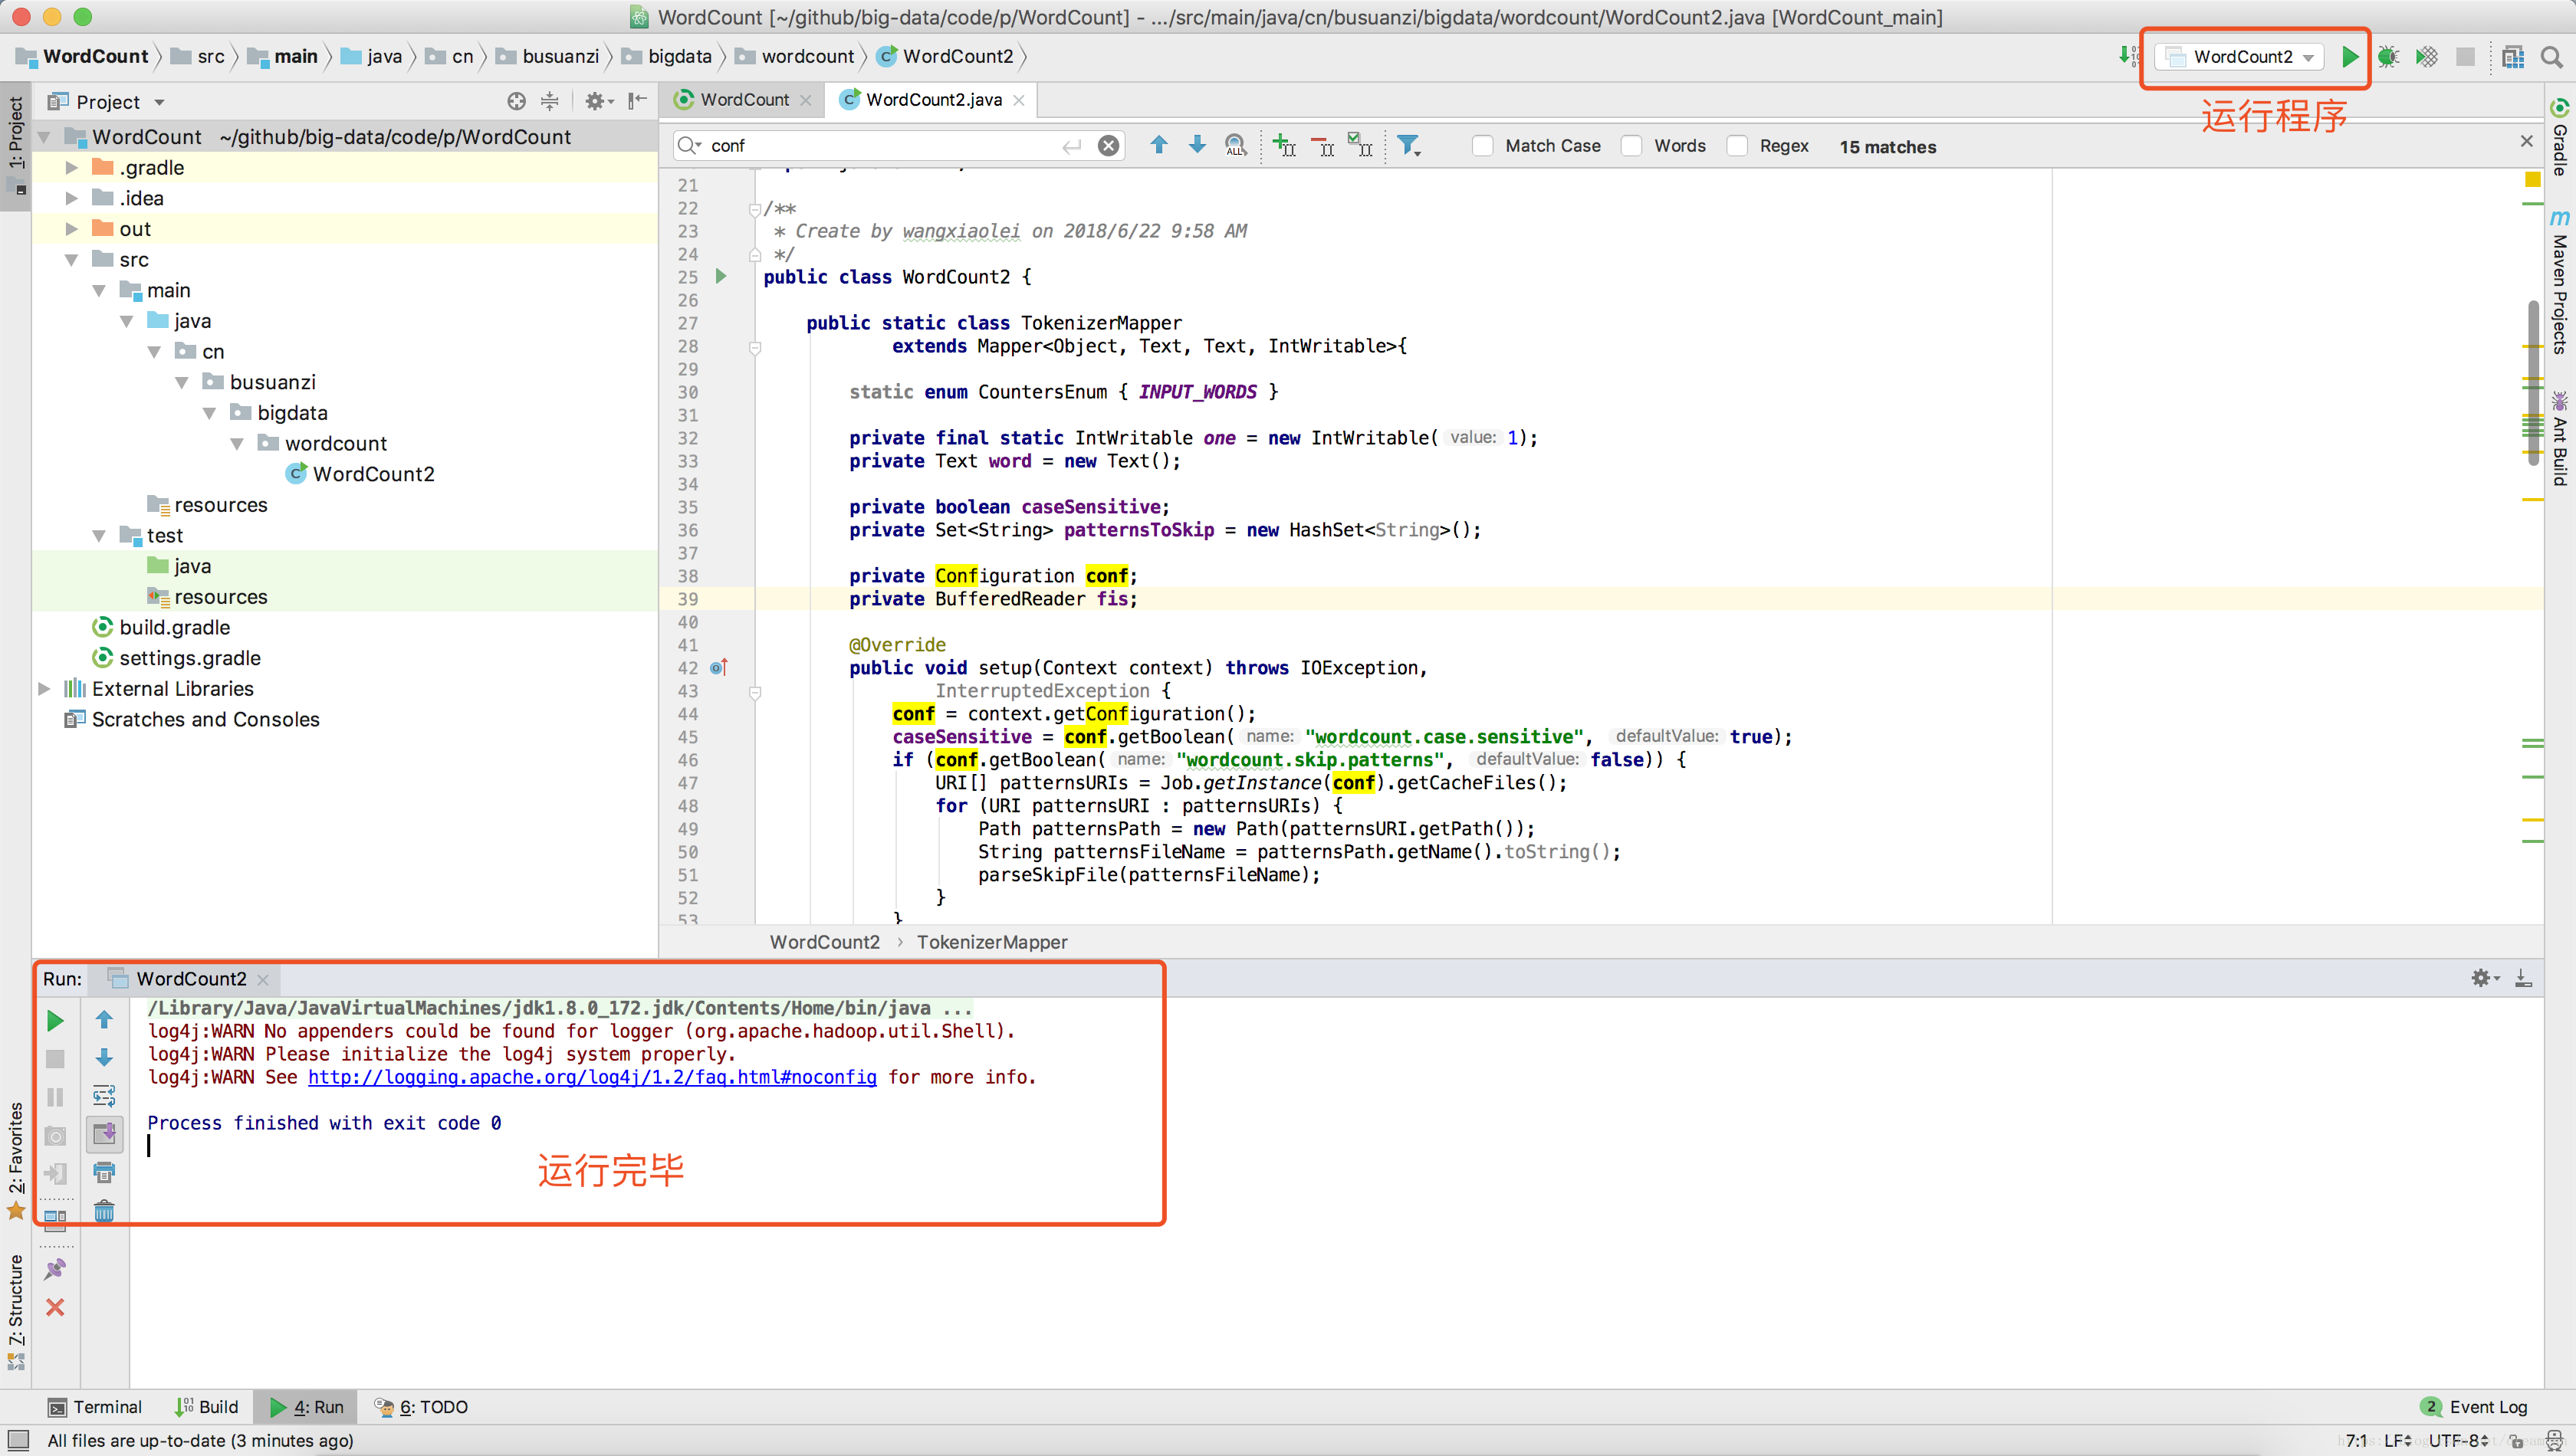Open the 6: TODO tab
Viewport: 2576px width, 1456px height.
421,1407
